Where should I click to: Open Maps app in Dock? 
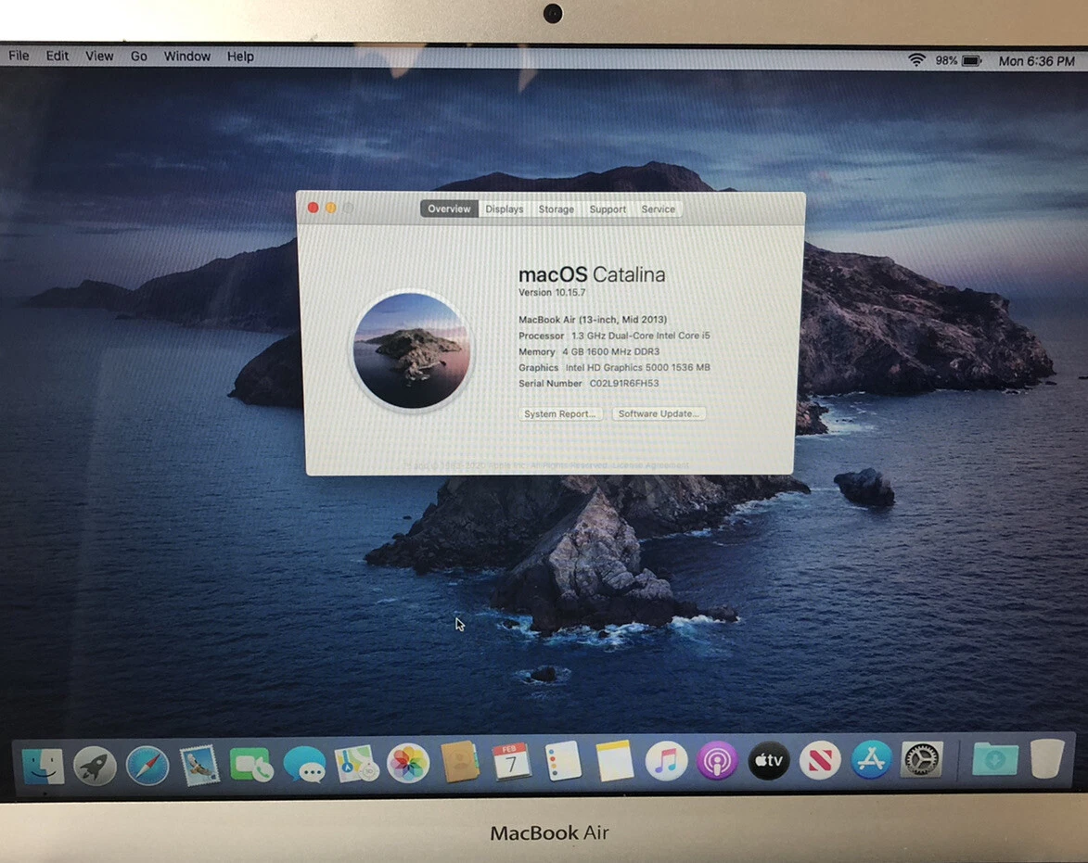356,764
